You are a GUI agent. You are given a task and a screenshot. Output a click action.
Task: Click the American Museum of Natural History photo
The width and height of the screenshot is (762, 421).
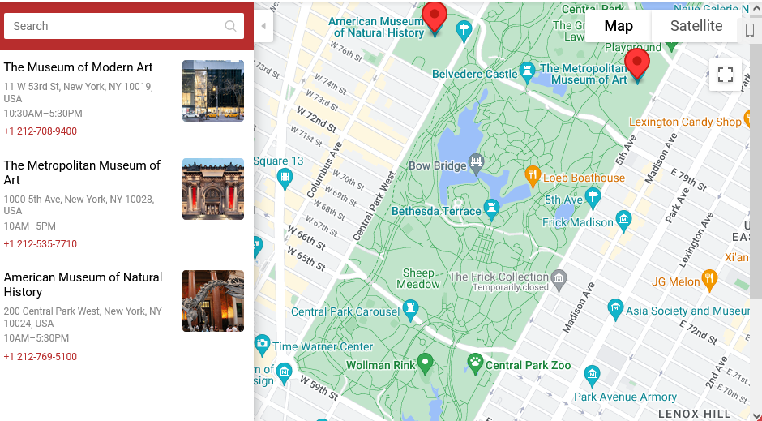pos(212,301)
